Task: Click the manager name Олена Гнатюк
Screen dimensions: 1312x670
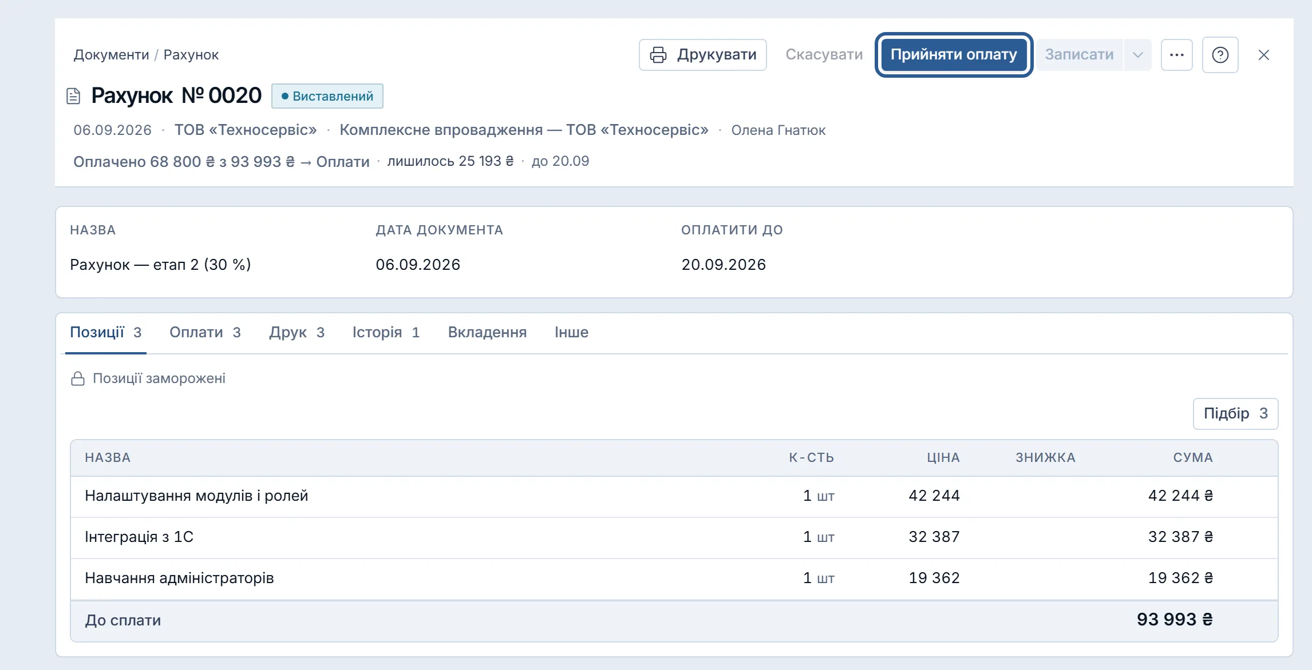Action: tap(778, 130)
